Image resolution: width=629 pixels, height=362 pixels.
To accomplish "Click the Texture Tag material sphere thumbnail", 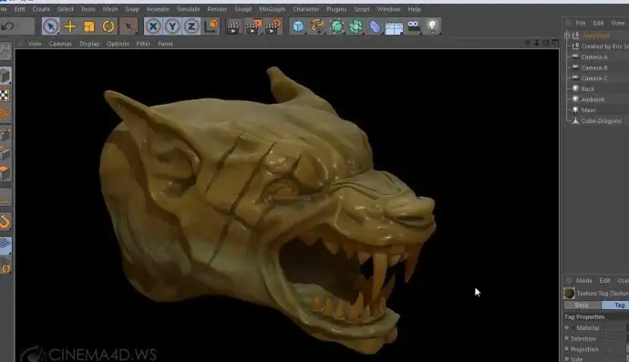I will 569,293.
